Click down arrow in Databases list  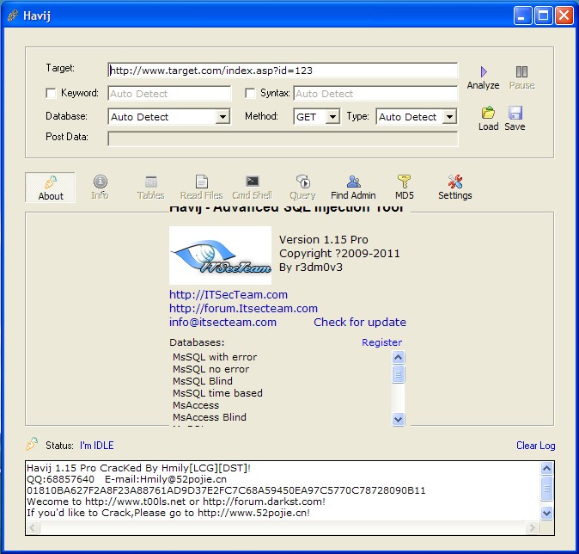398,420
